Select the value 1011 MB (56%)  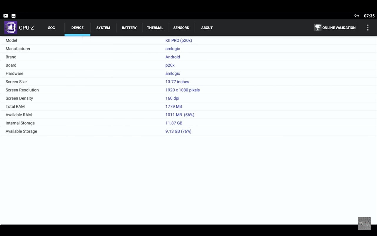click(x=180, y=115)
